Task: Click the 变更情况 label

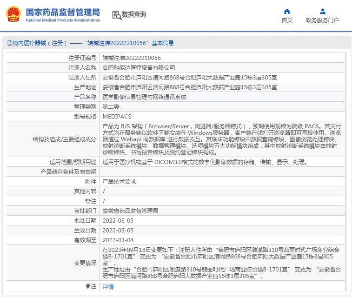Action: click(x=85, y=263)
